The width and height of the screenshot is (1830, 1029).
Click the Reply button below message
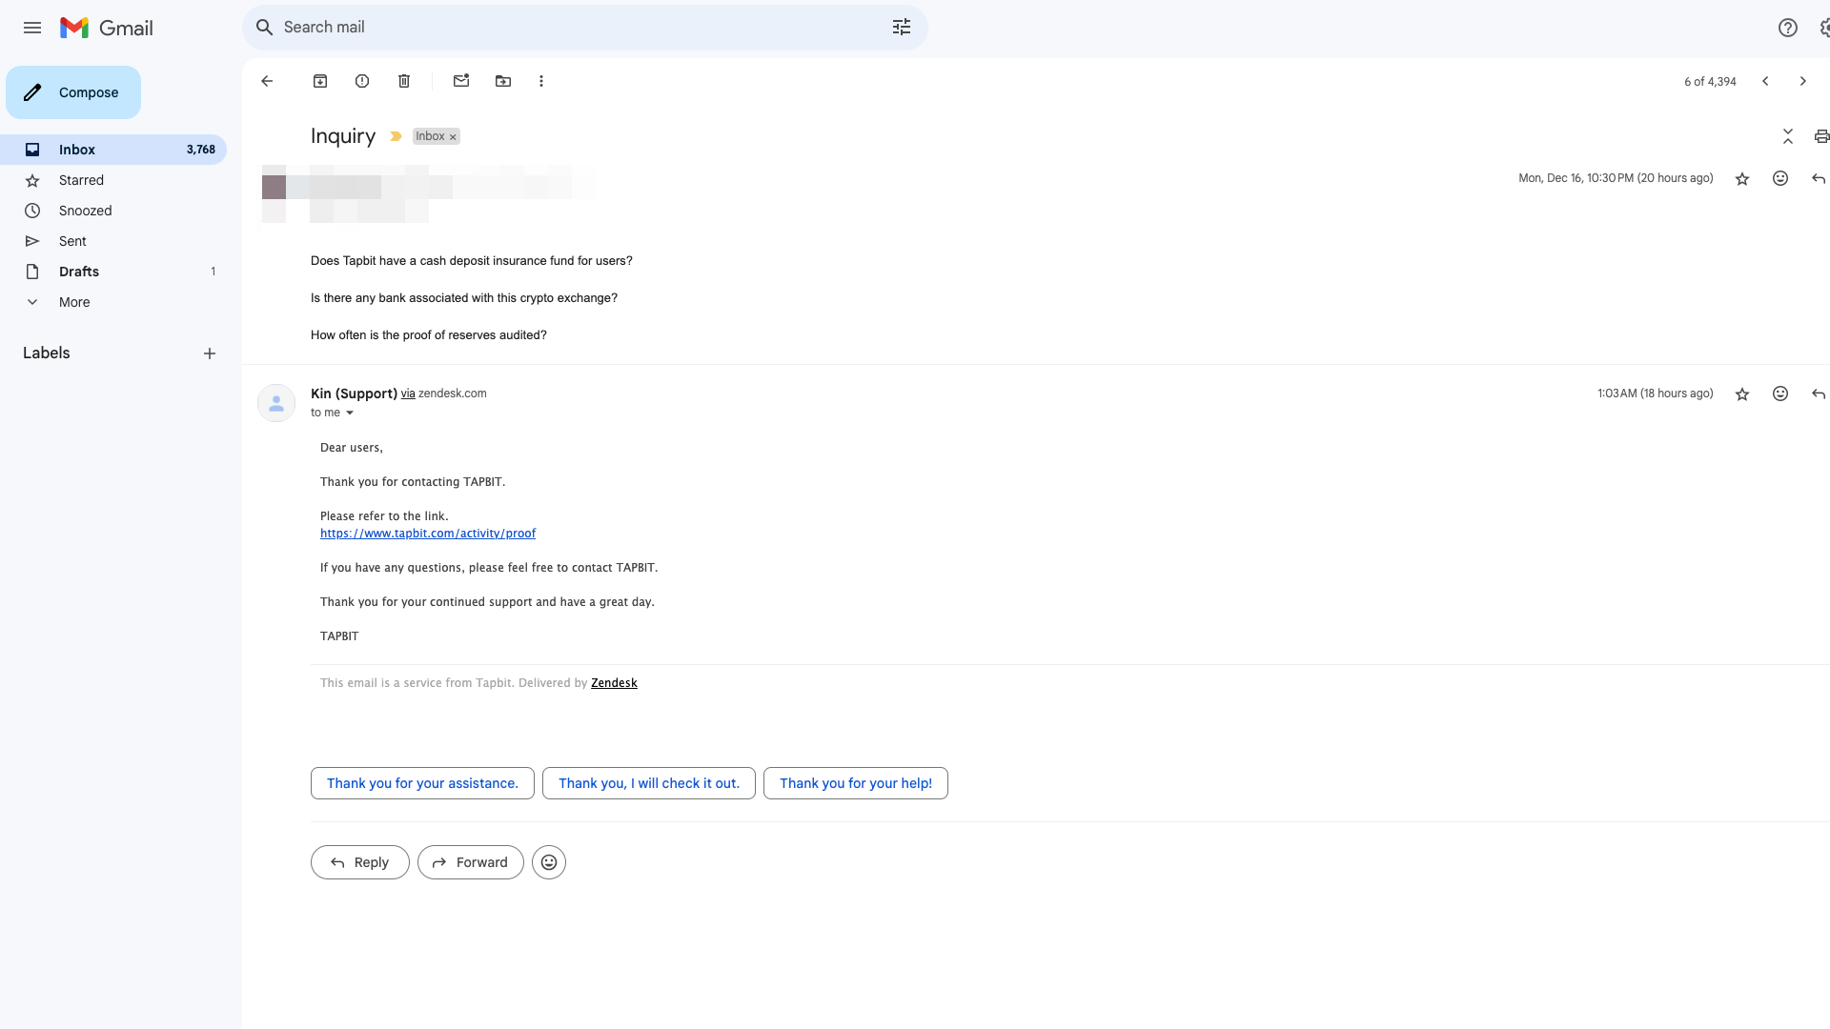tap(360, 862)
